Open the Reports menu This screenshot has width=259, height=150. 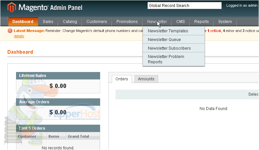202,22
